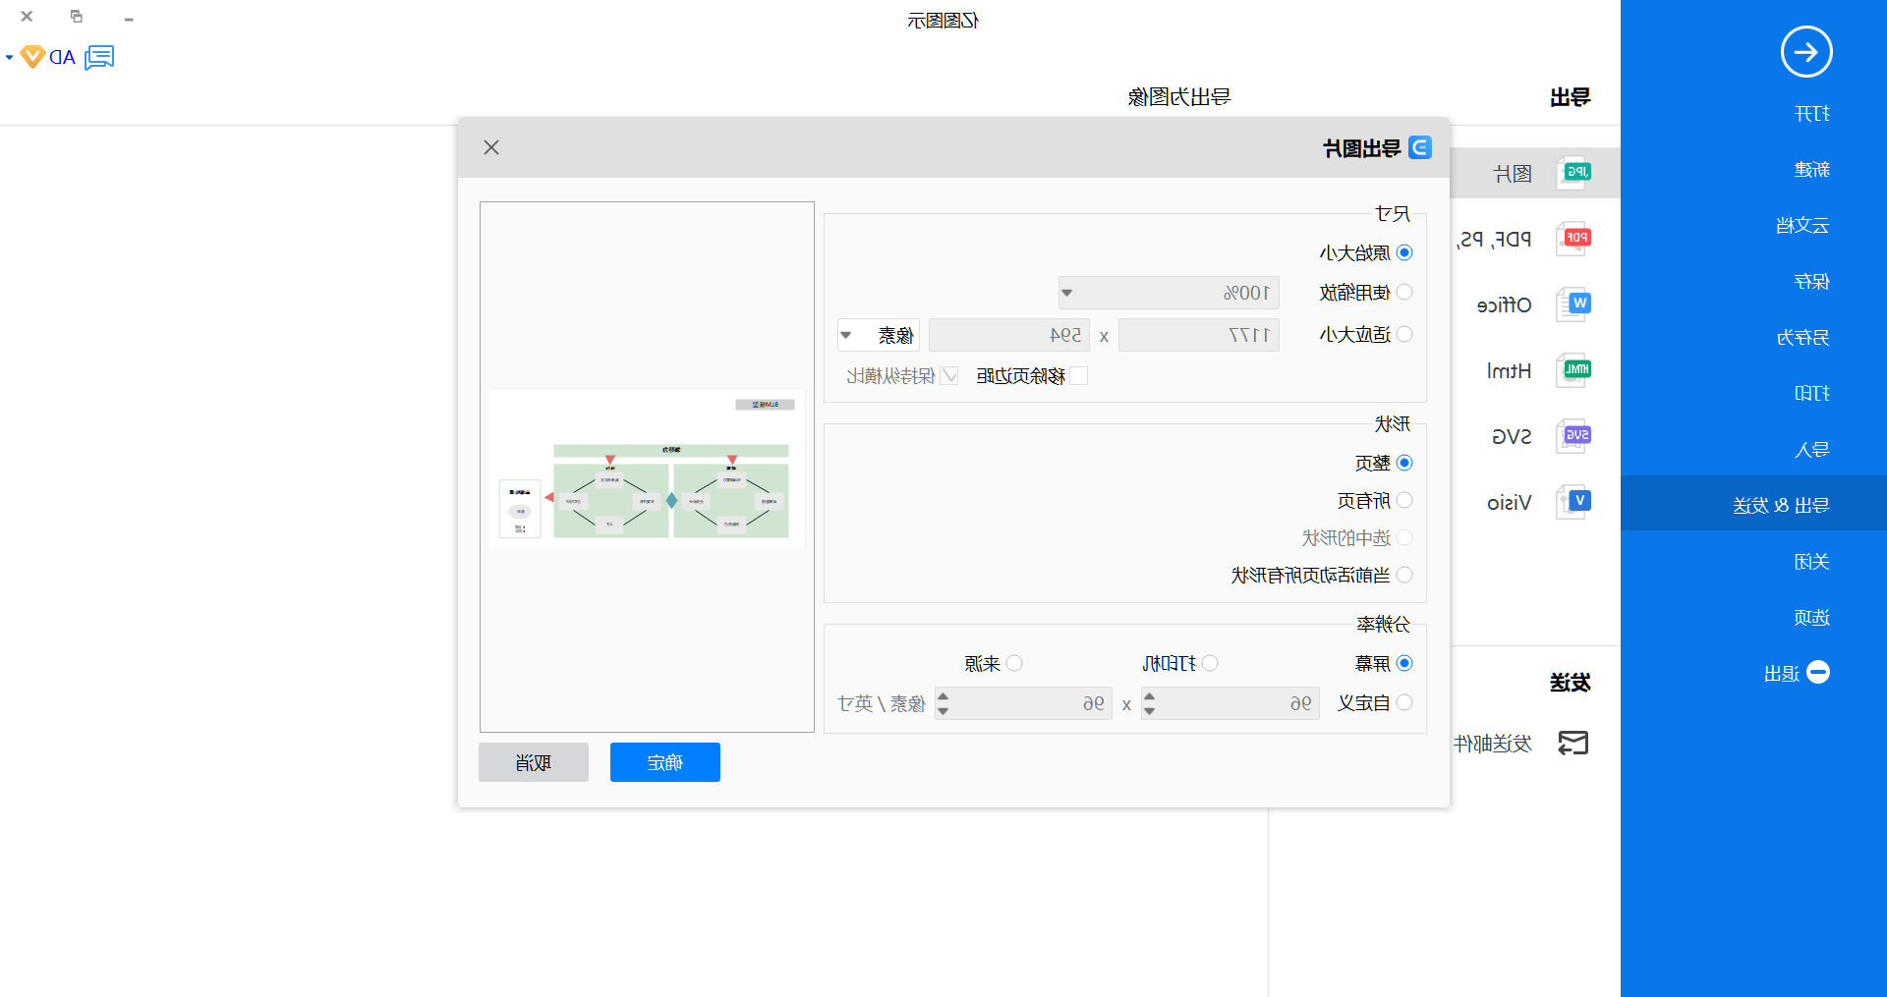The width and height of the screenshot is (1887, 997).
Task: Click the AD label in title bar
Action: click(63, 58)
